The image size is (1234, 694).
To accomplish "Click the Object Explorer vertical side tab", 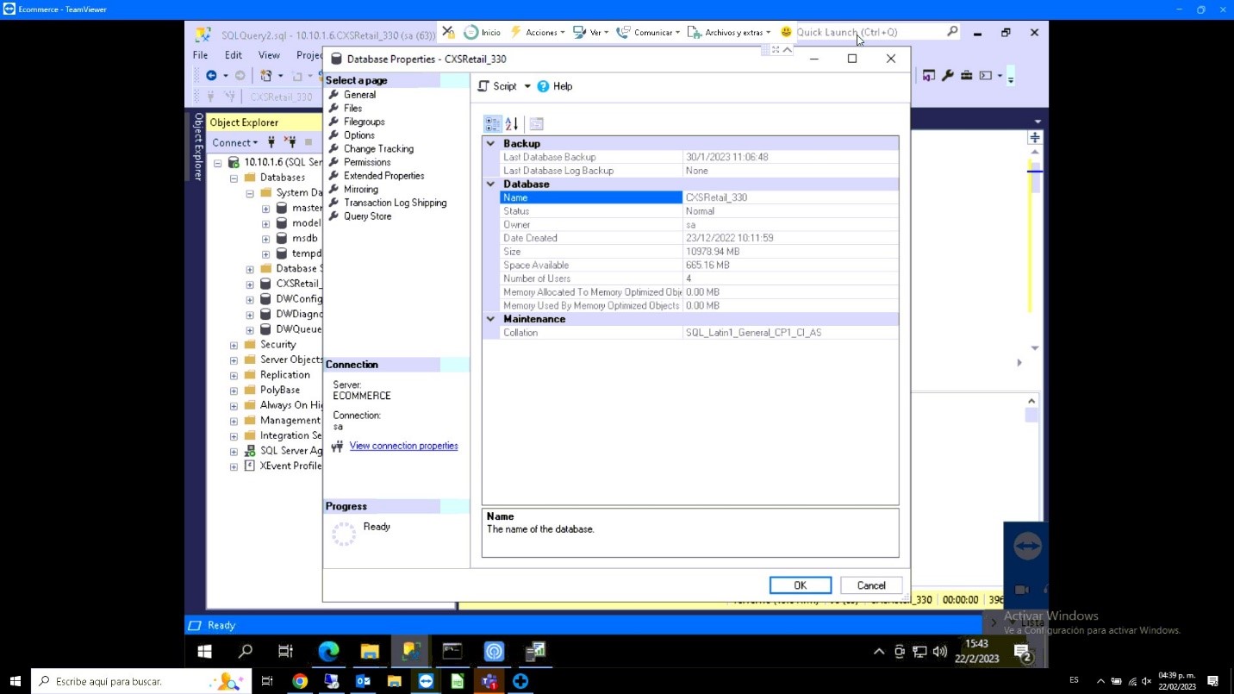I will [198, 147].
